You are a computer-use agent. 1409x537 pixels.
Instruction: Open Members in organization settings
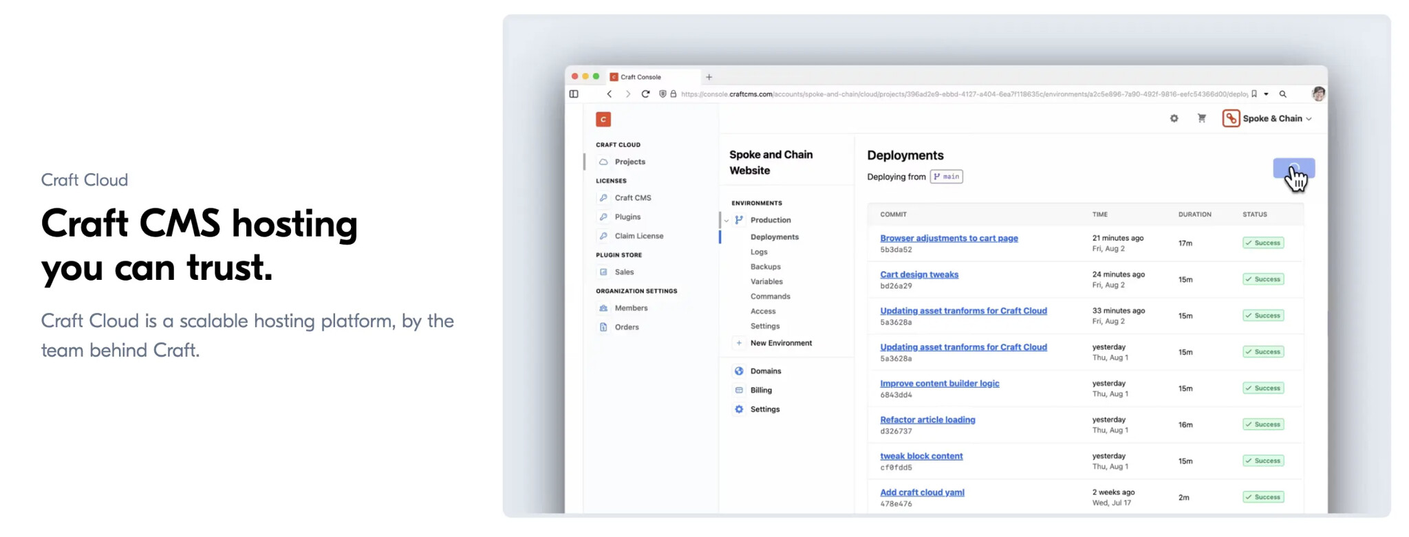pyautogui.click(x=631, y=308)
